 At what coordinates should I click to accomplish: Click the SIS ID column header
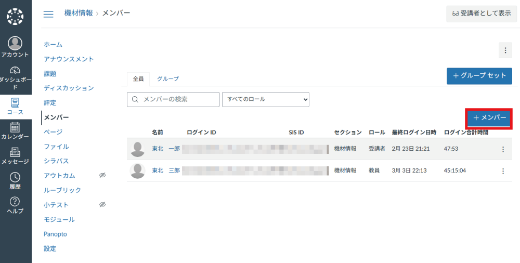(x=296, y=133)
